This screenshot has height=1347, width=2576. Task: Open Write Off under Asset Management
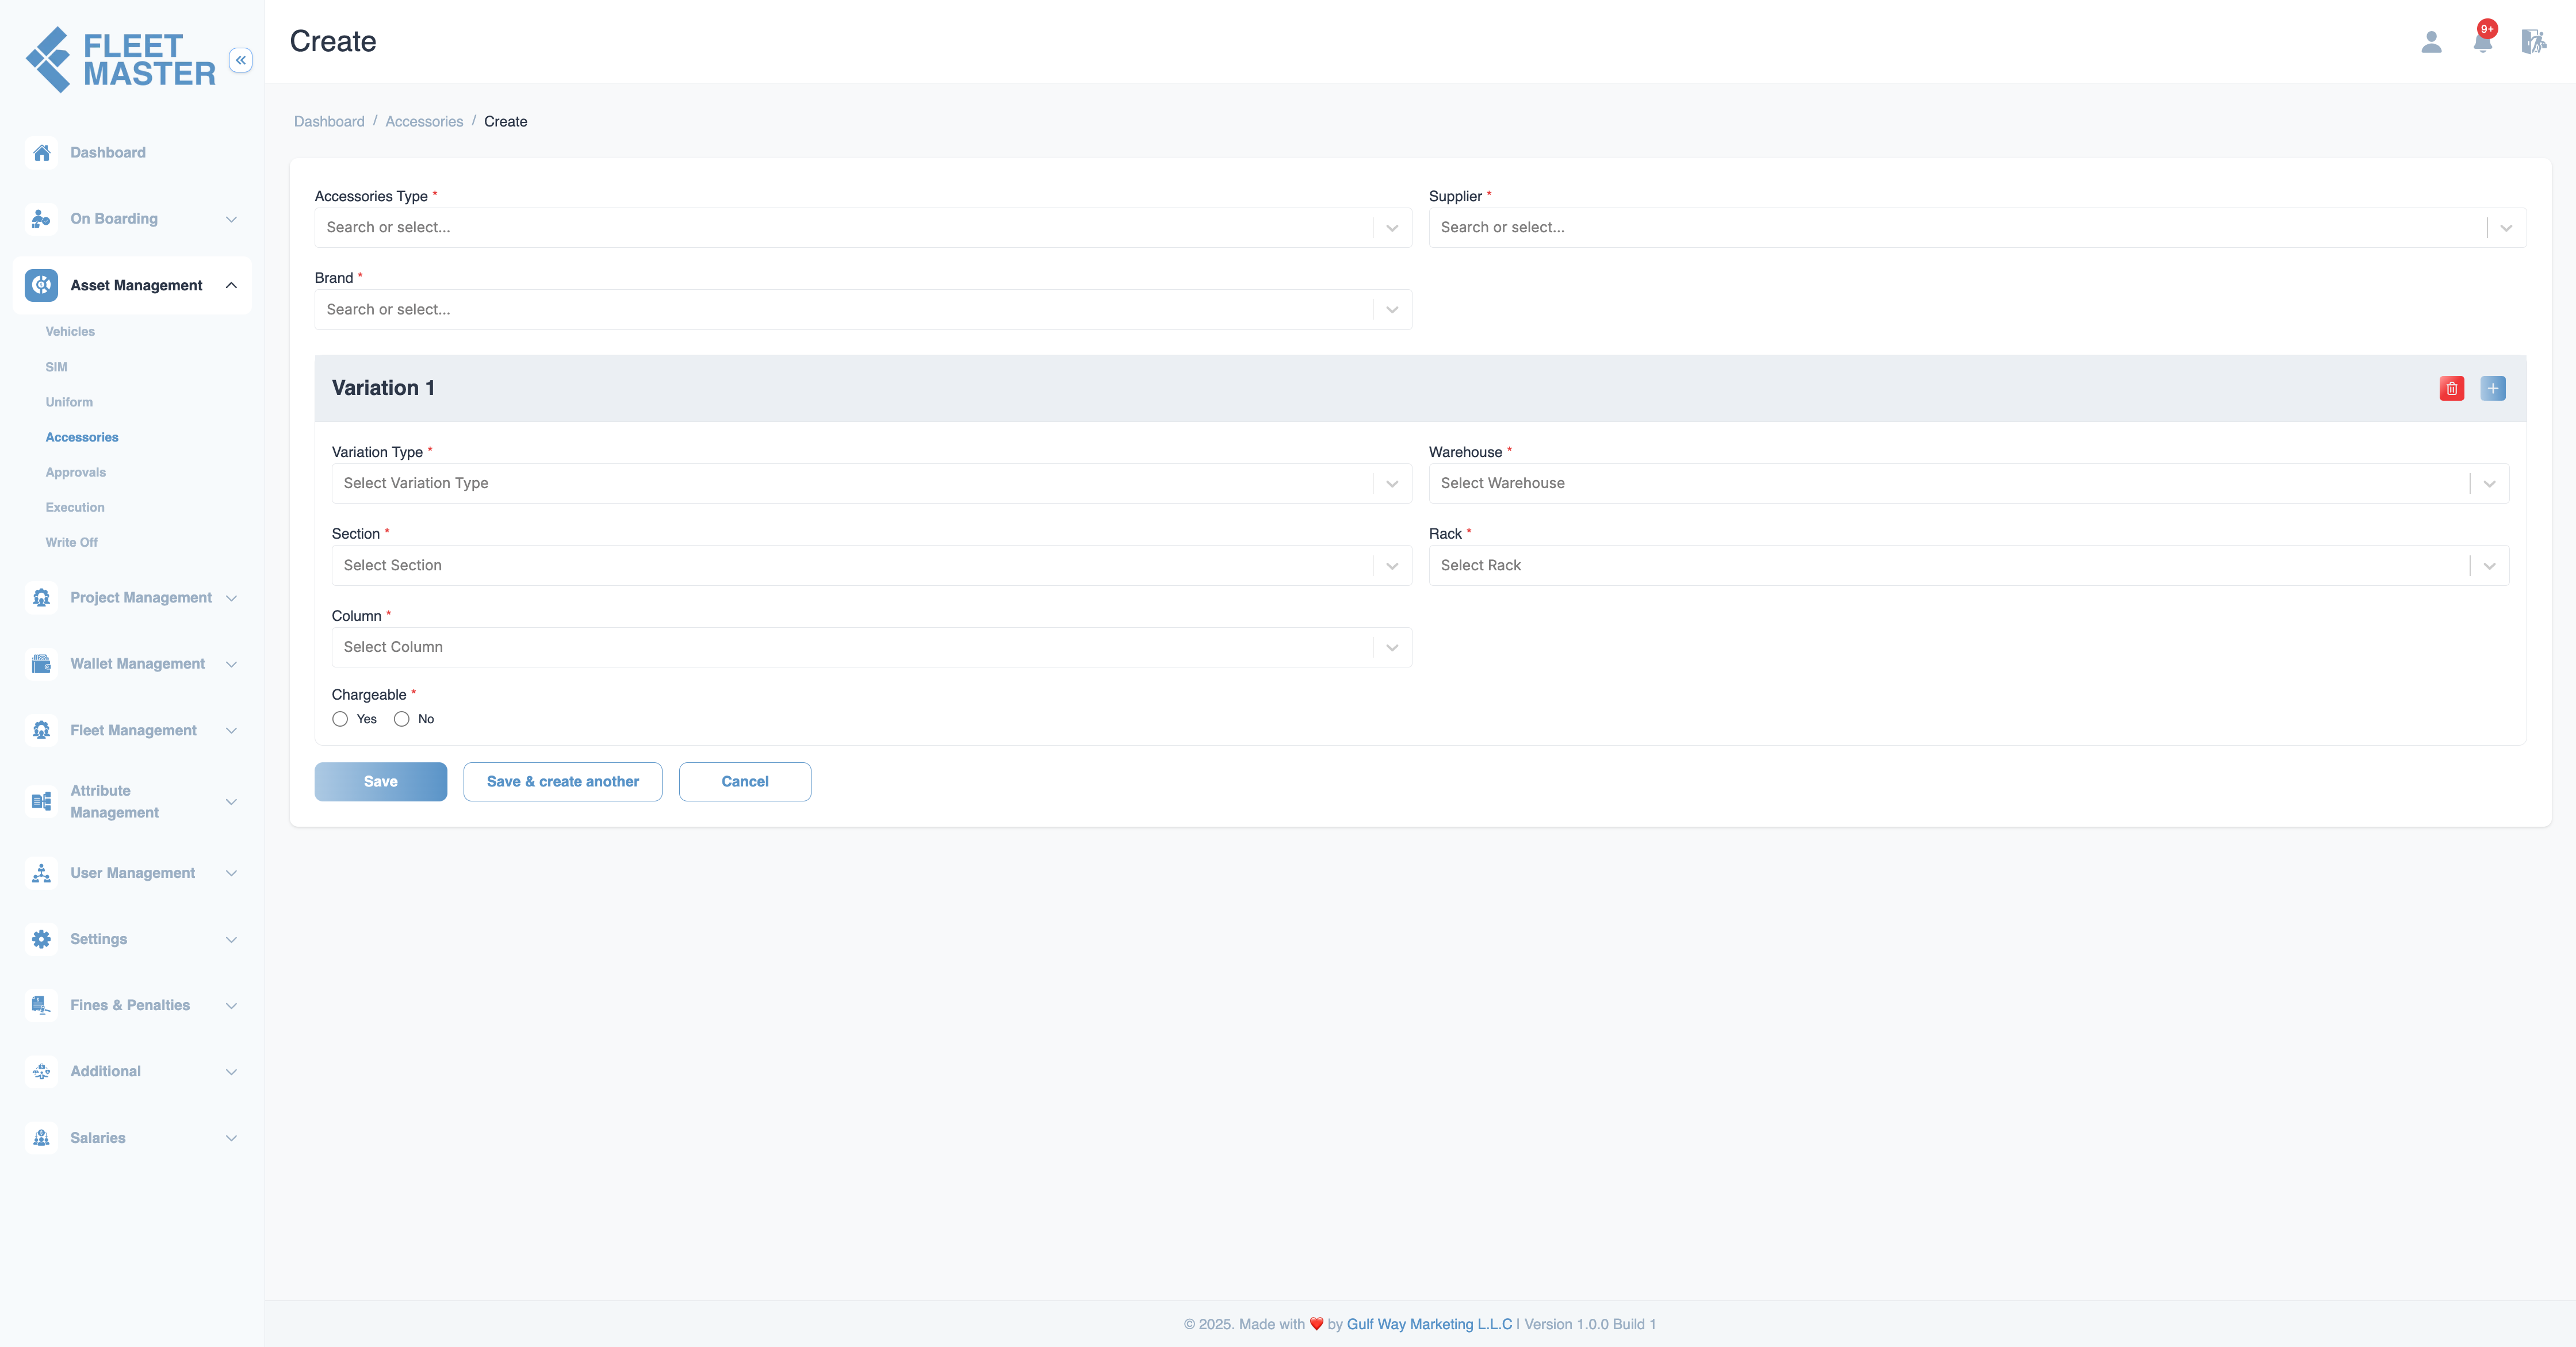pyautogui.click(x=71, y=543)
